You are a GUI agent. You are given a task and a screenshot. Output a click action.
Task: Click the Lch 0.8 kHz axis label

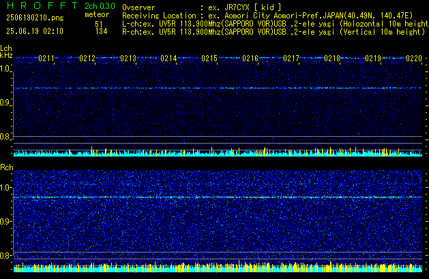[x=5, y=137]
